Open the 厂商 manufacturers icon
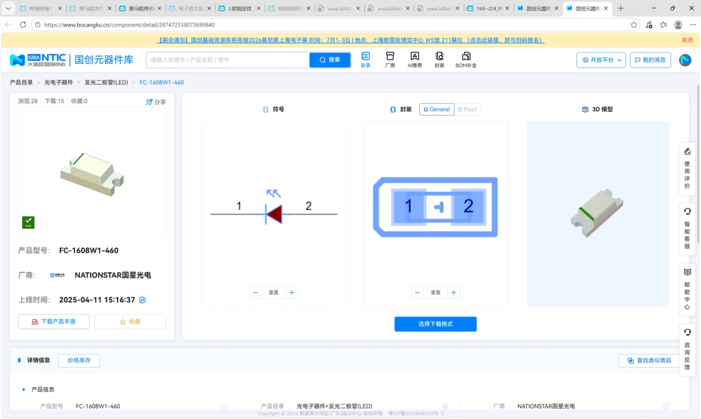The height and width of the screenshot is (419, 701). coord(390,60)
